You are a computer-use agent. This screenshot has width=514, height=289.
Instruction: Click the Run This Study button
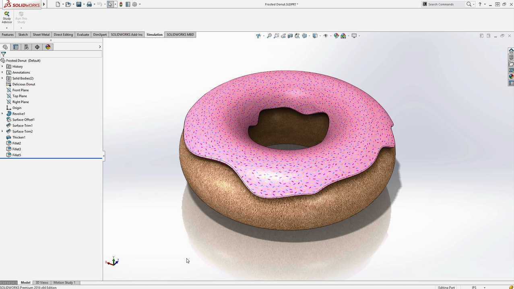click(21, 17)
